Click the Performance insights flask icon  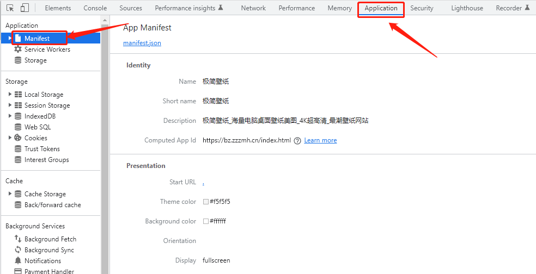pos(221,8)
